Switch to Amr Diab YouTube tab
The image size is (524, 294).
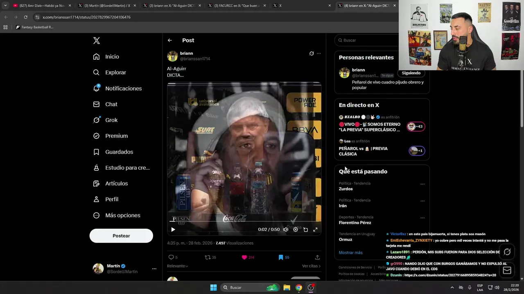tap(42, 6)
